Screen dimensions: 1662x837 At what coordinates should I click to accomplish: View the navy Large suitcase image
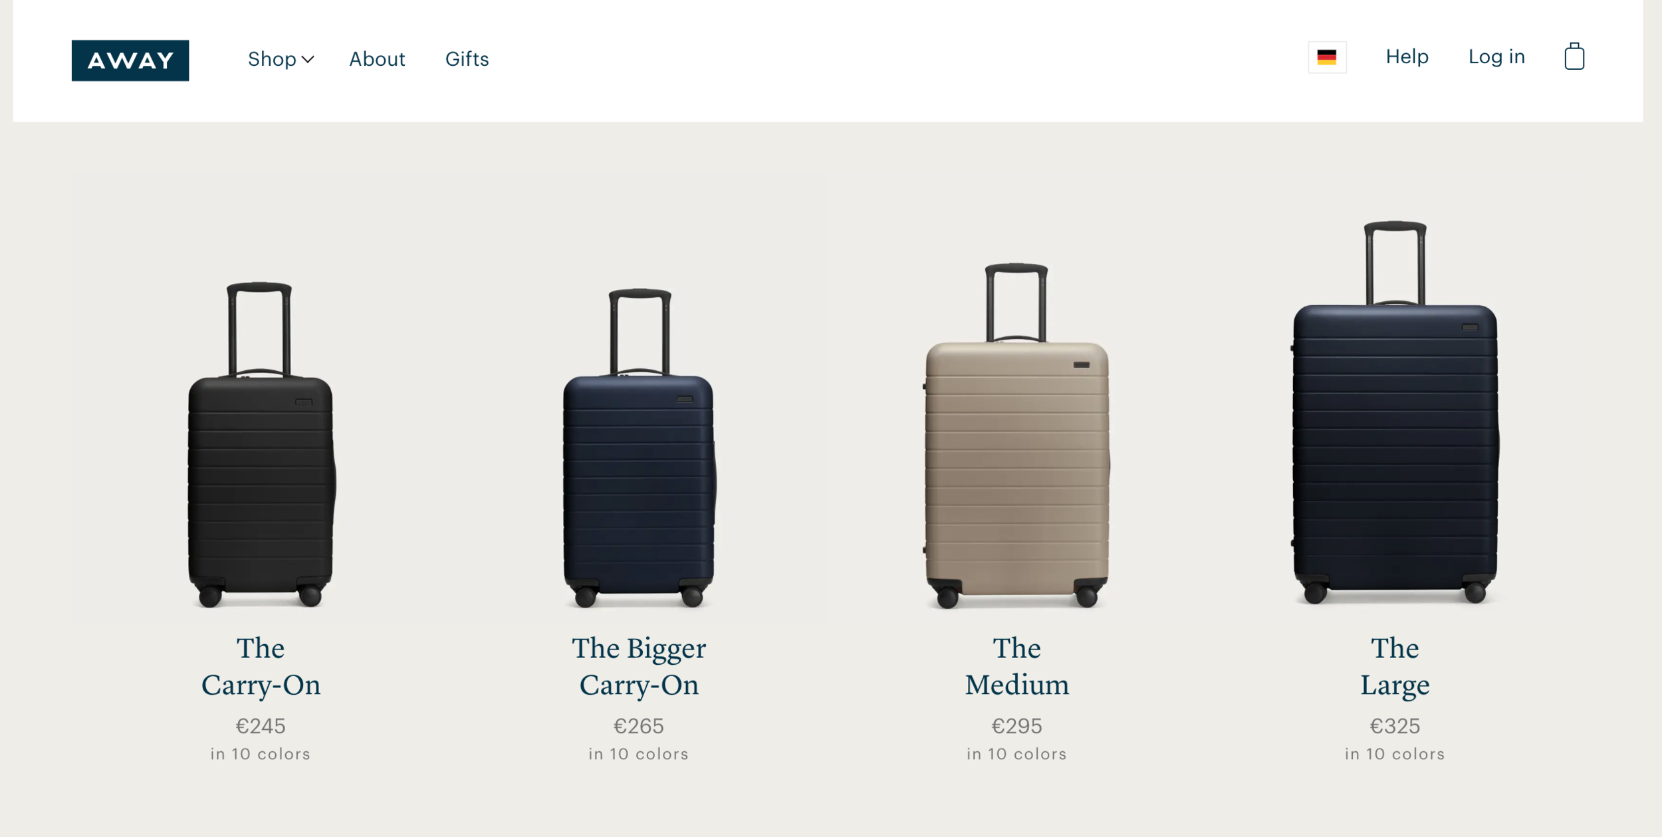(1395, 412)
